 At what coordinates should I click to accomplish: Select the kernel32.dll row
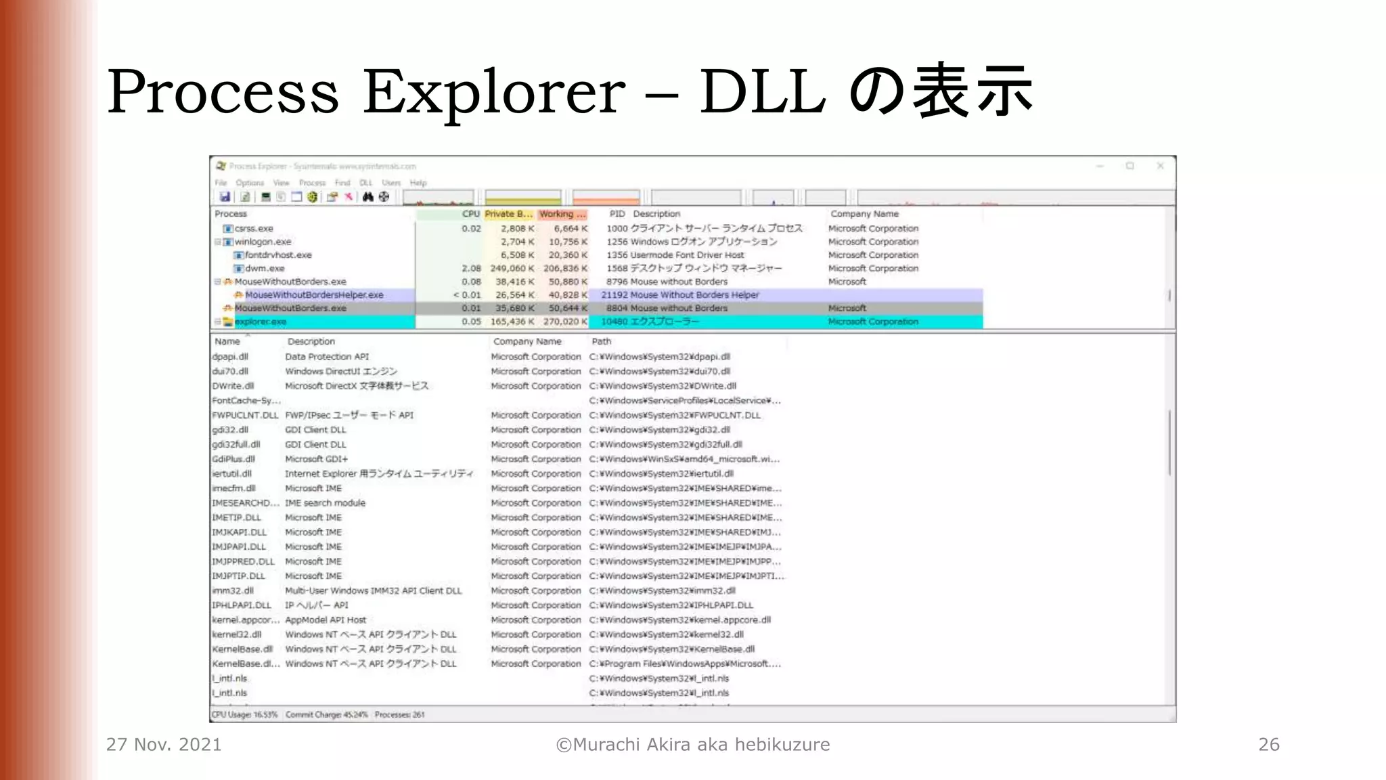499,634
